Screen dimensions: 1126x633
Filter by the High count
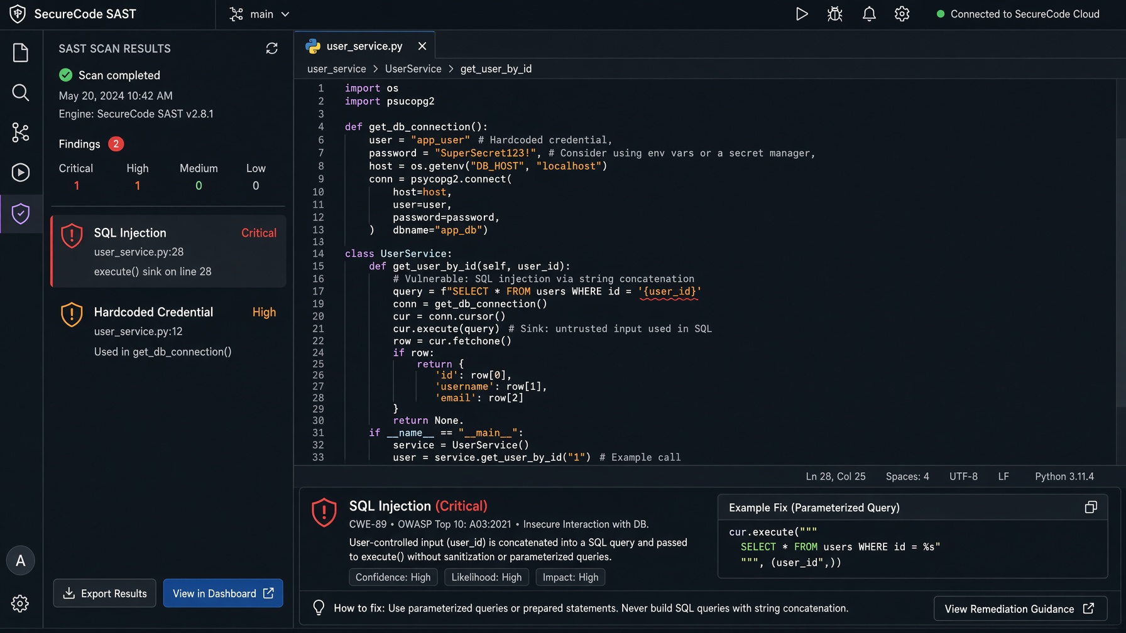[x=138, y=177]
